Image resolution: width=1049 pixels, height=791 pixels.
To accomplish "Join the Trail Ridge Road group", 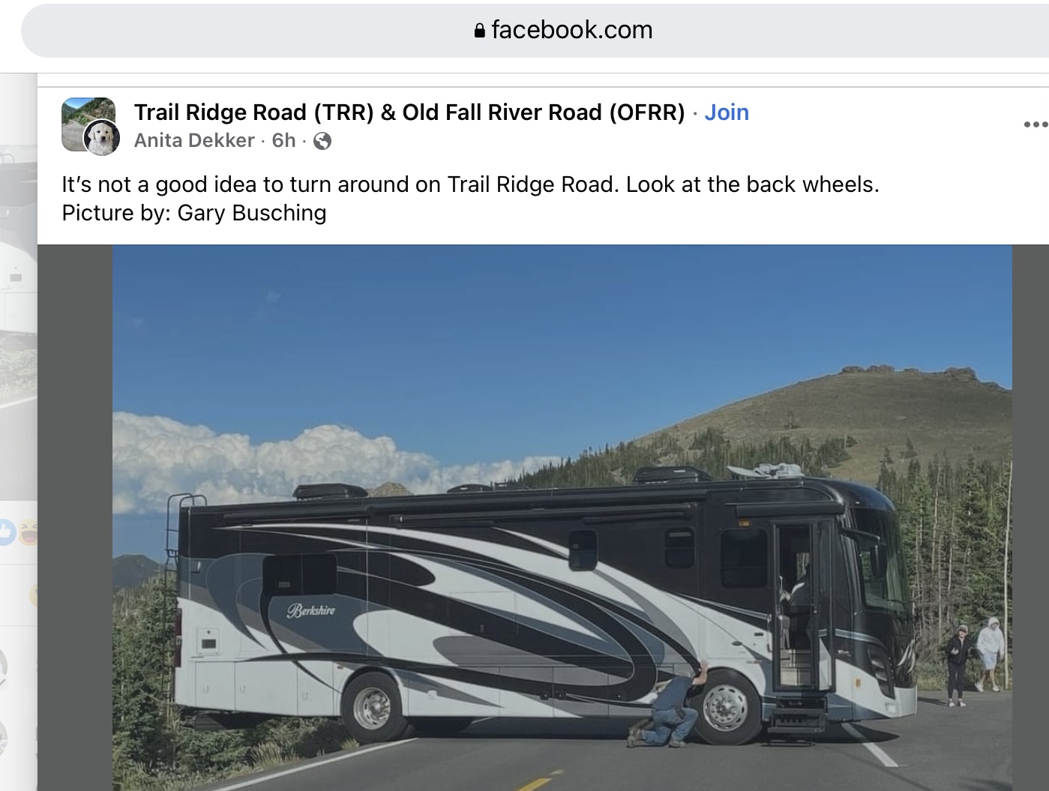I will pos(727,112).
